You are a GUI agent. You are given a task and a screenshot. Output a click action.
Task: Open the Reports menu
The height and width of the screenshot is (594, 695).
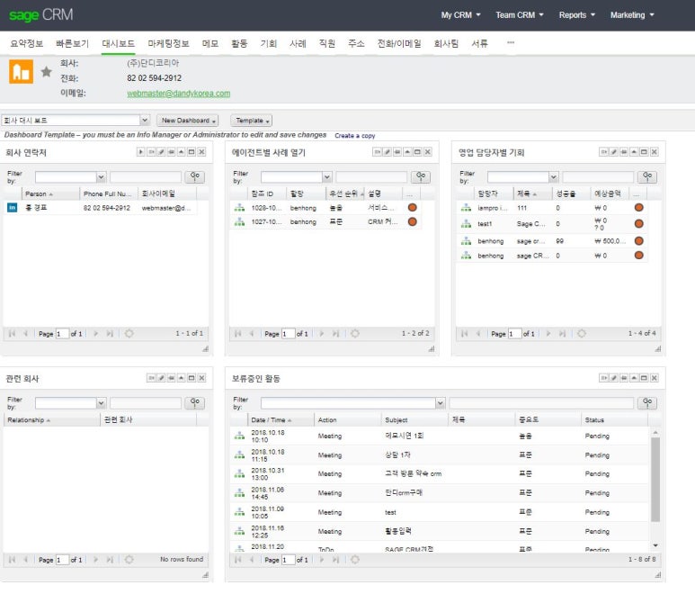coord(576,15)
